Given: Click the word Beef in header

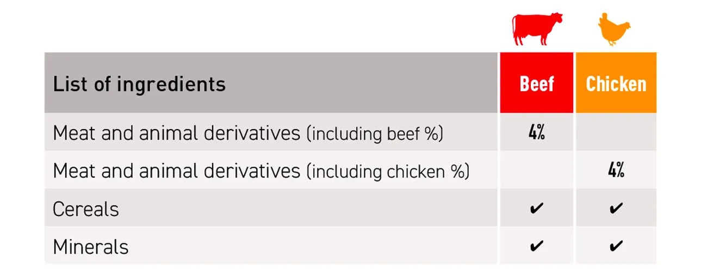Looking at the screenshot, I should tap(537, 84).
